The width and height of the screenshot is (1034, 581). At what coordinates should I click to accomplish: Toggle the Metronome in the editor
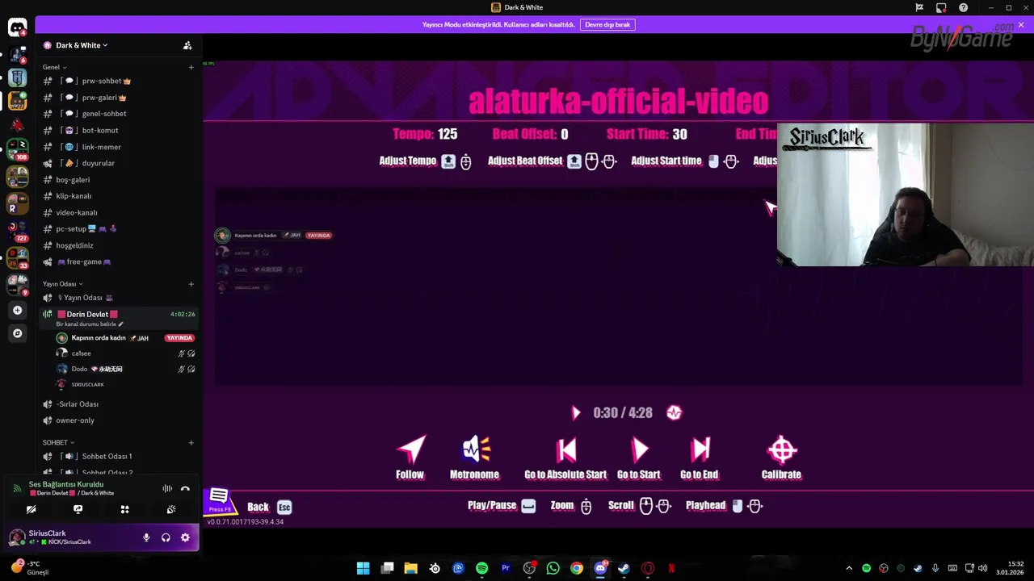coord(475,449)
